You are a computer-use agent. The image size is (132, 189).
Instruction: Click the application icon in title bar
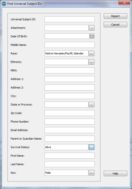[x=4, y=4]
